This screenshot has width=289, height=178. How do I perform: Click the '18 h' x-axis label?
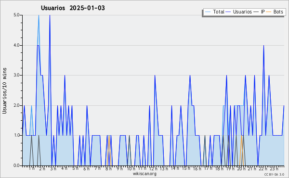(x=219, y=168)
